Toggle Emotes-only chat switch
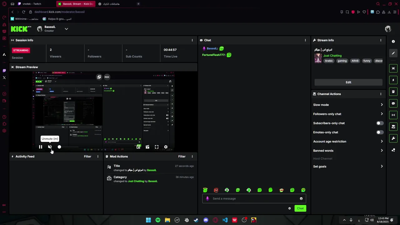The height and width of the screenshot is (225, 400). (x=380, y=132)
